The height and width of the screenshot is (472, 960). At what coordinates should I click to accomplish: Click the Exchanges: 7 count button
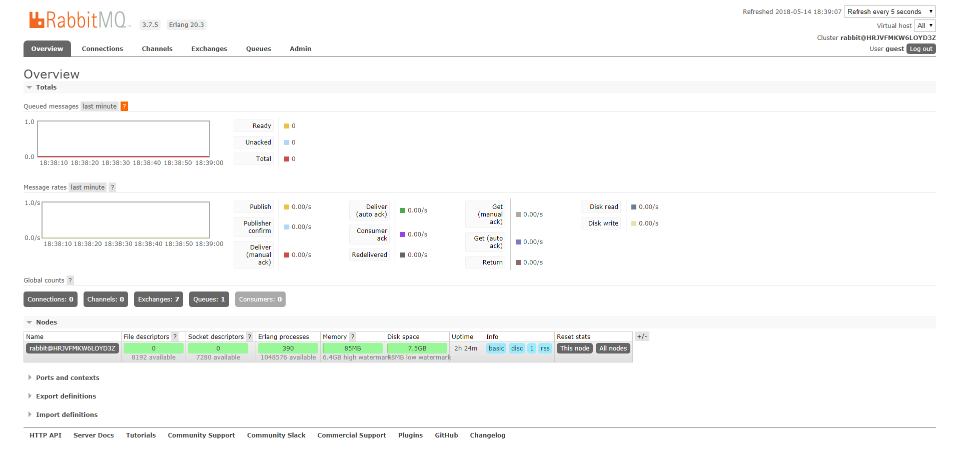(x=159, y=299)
